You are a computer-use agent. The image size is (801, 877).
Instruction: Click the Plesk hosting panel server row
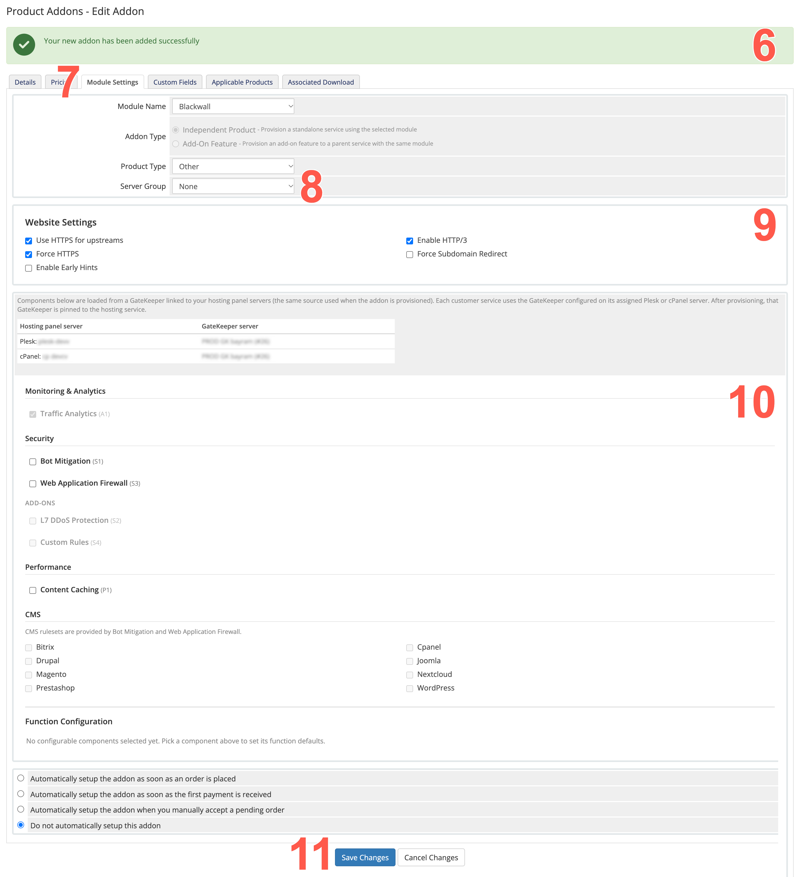click(206, 341)
